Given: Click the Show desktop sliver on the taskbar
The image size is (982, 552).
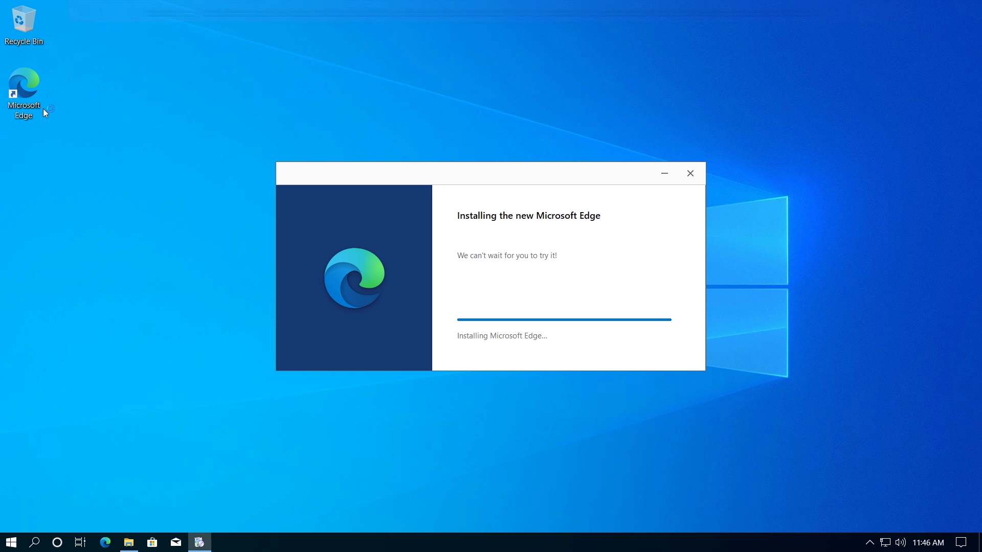Looking at the screenshot, I should click(980, 542).
